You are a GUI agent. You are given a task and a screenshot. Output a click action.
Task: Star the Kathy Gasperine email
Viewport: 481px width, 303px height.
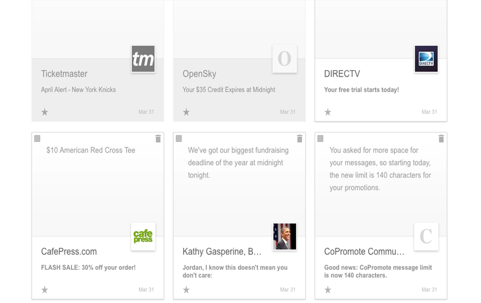[x=186, y=290]
